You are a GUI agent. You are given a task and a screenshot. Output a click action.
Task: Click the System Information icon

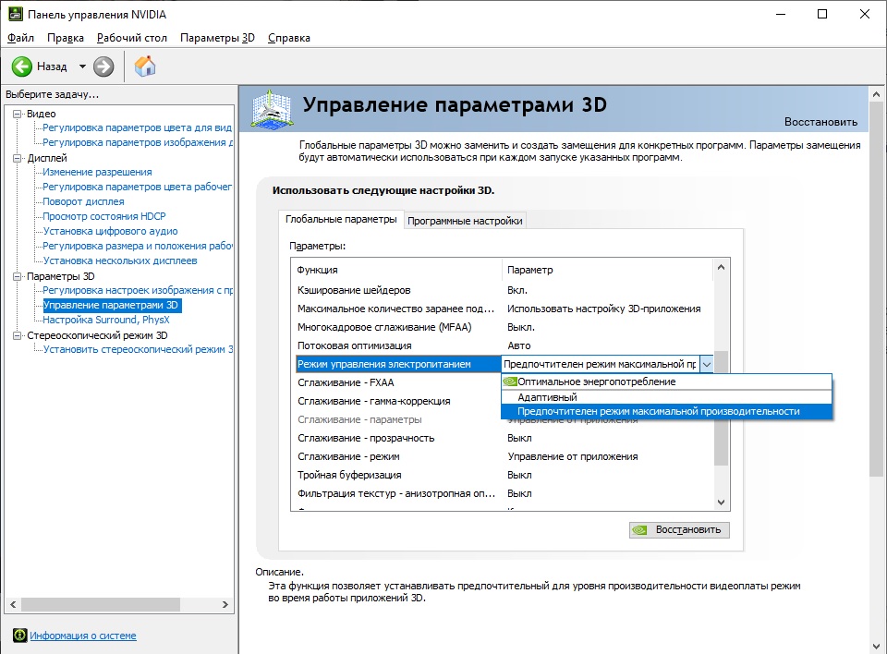coord(19,636)
